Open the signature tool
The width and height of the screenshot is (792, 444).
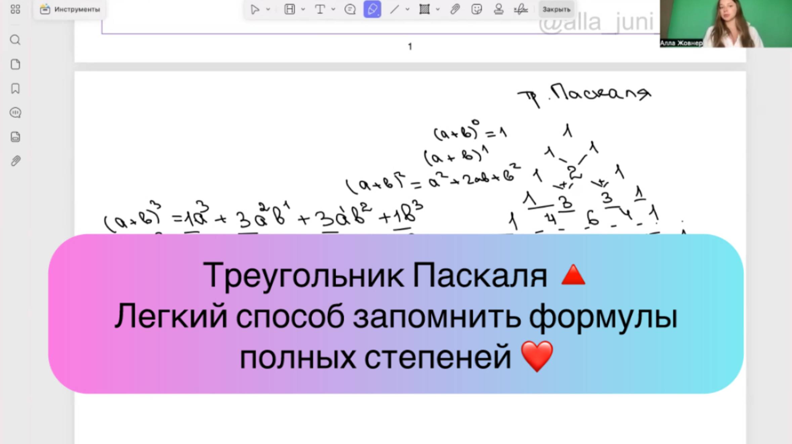coord(521,9)
